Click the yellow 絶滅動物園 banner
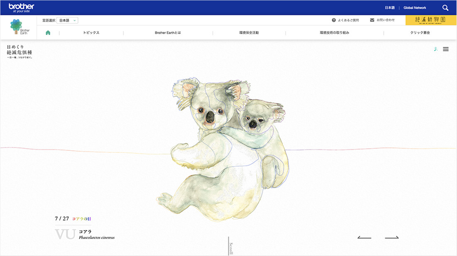 tap(431, 20)
